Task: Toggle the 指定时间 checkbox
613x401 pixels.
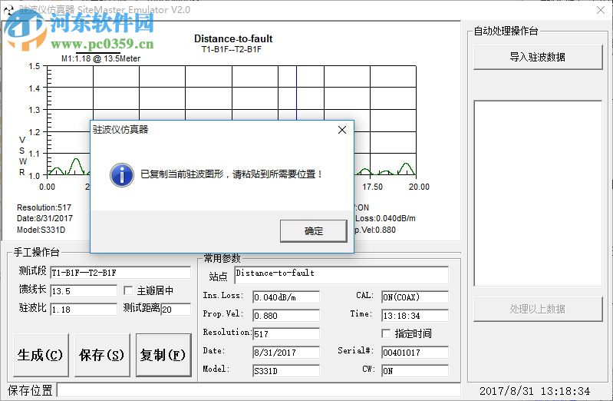Action: pos(386,333)
